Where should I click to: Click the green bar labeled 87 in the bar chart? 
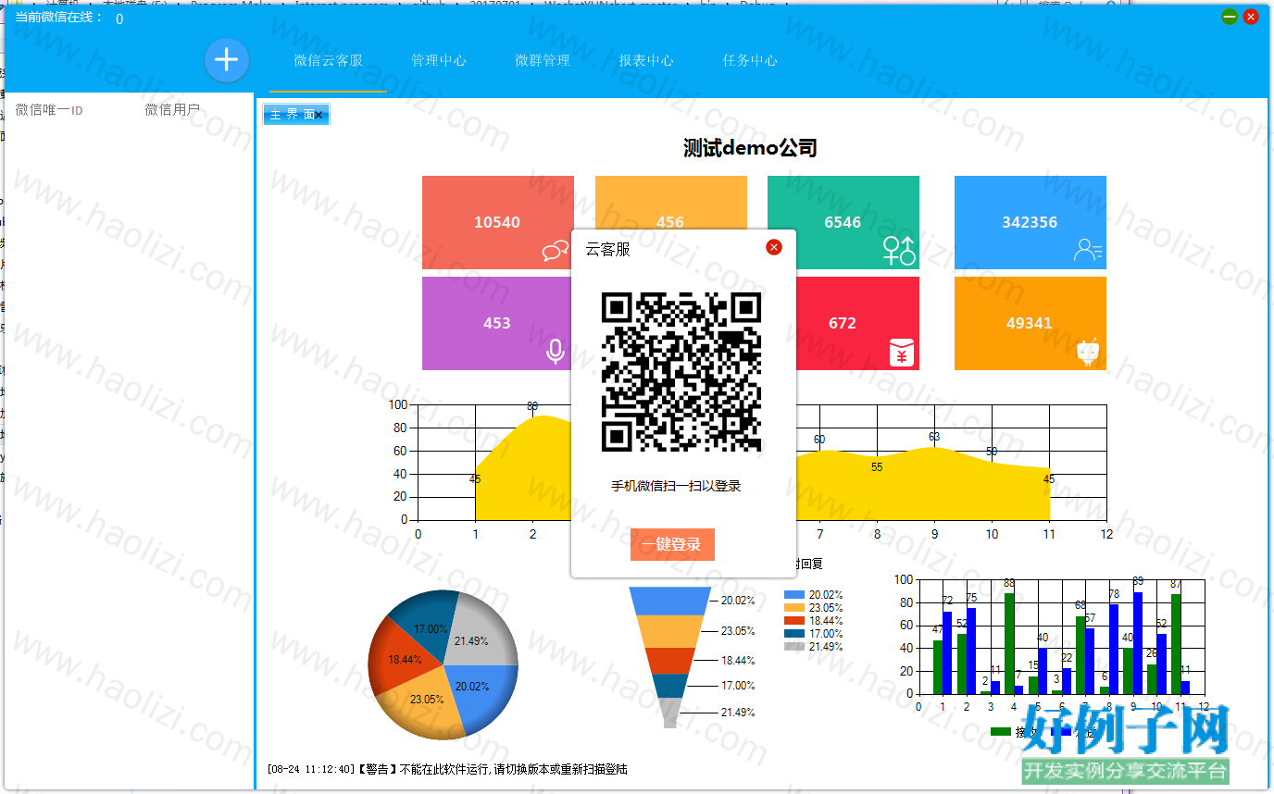click(x=1176, y=644)
